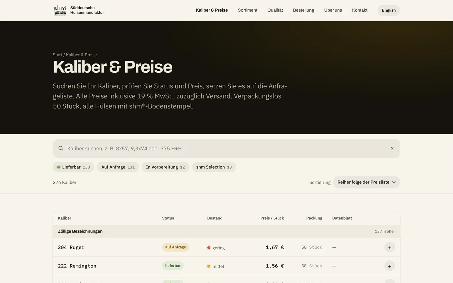Screen dimensions: 453x283
Task: Open the Sortiment menu item
Action: [248, 10]
